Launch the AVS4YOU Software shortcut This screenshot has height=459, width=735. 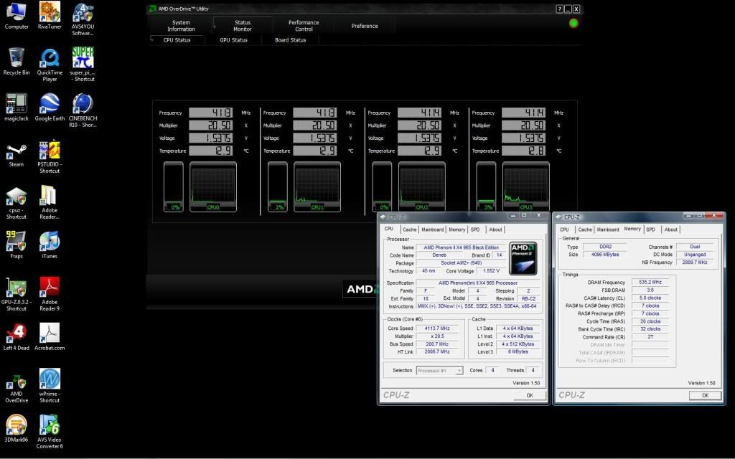tap(83, 19)
